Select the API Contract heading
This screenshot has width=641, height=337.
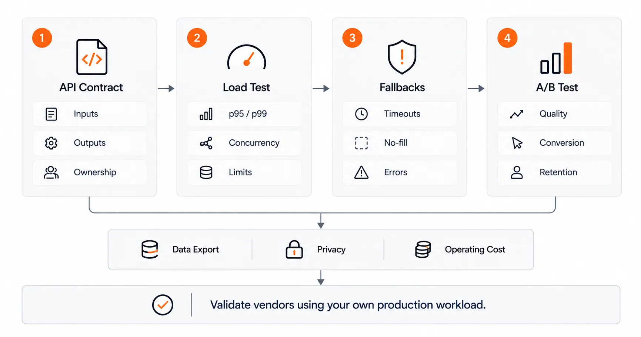[91, 87]
